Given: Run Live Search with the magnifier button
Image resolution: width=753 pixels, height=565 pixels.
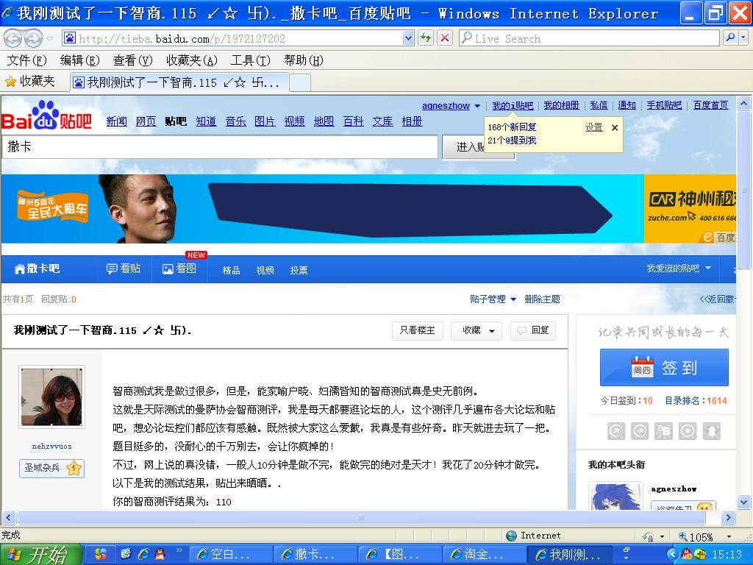Looking at the screenshot, I should click(x=730, y=38).
